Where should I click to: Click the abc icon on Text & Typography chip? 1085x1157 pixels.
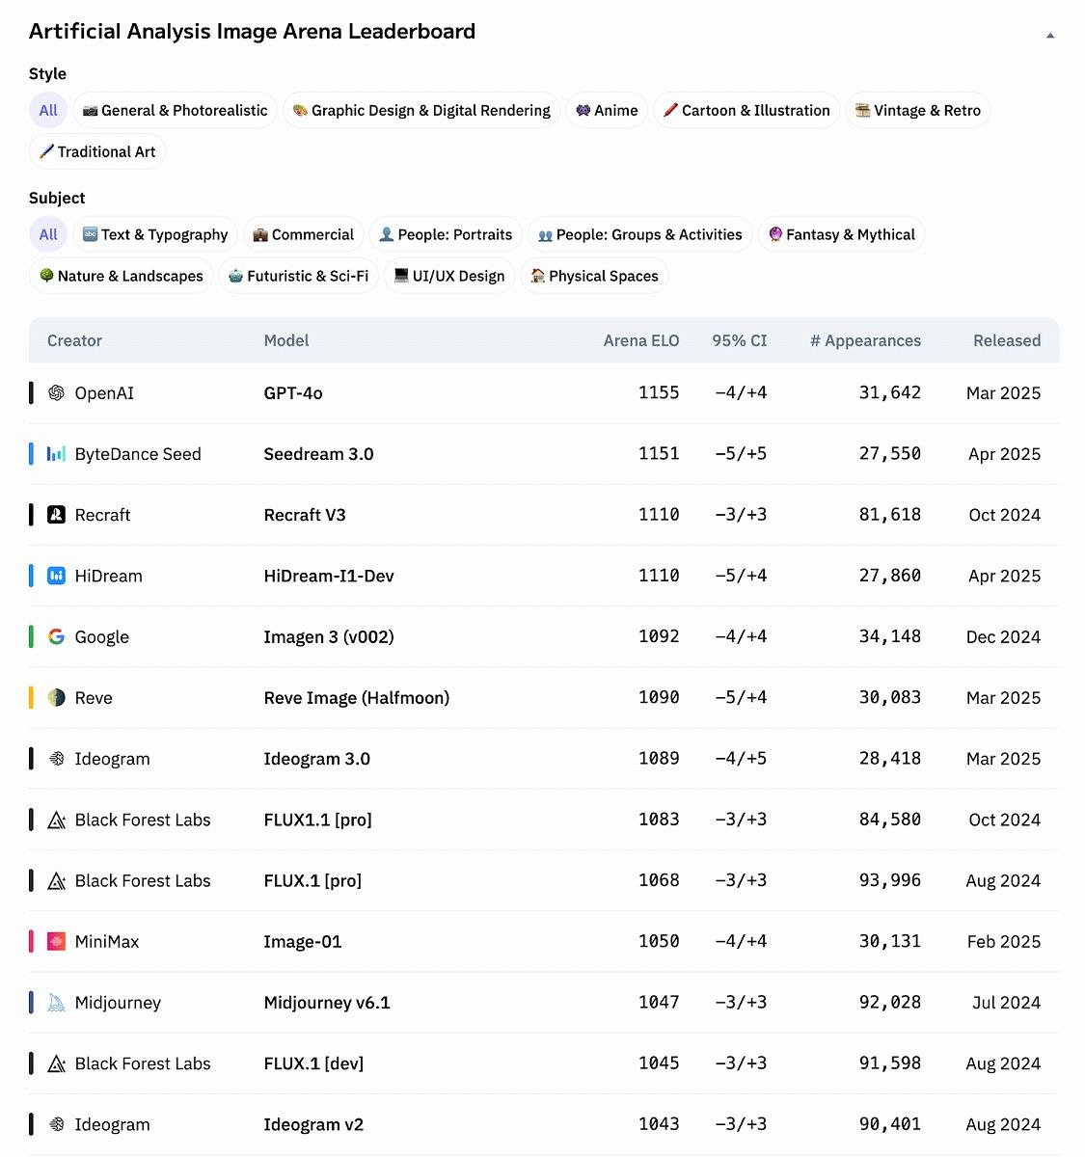[90, 234]
